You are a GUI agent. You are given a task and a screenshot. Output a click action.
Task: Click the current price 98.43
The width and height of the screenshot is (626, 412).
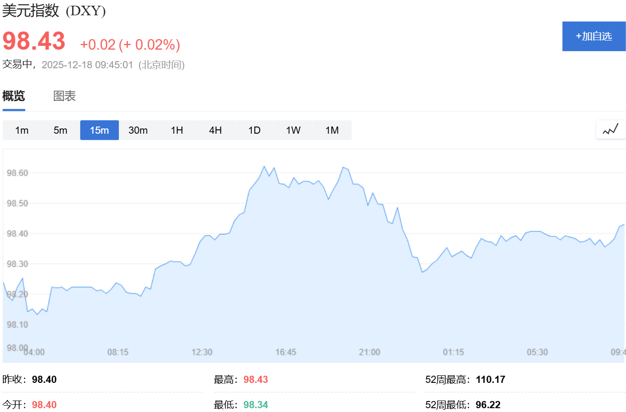tap(34, 41)
